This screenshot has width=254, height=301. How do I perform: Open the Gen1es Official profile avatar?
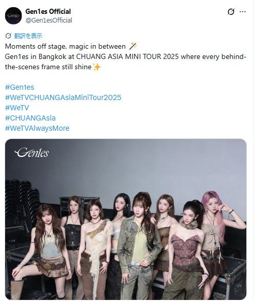[x=13, y=16]
